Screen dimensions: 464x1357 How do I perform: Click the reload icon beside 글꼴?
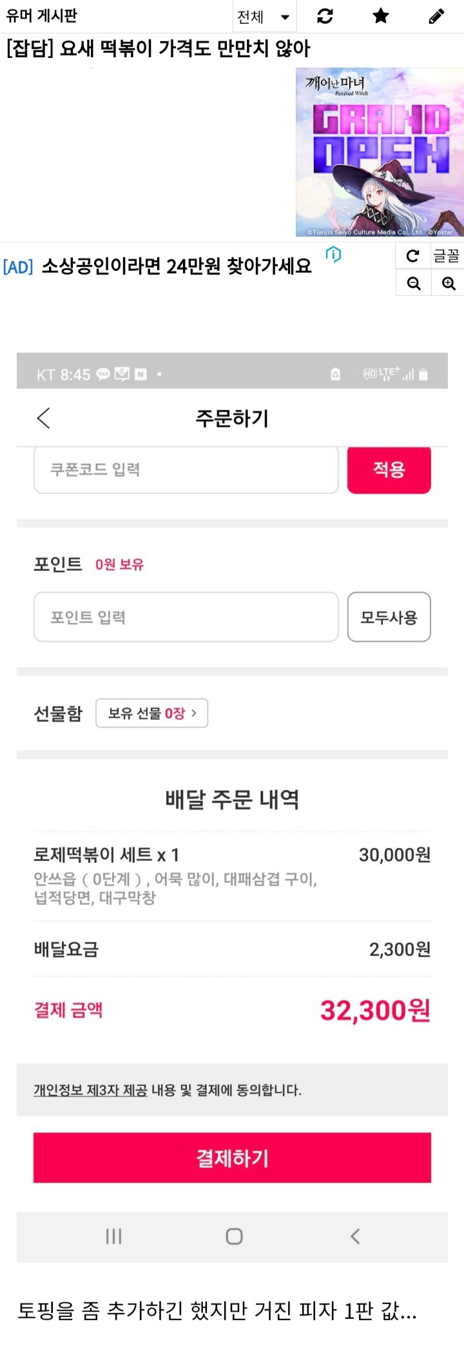pos(413,256)
